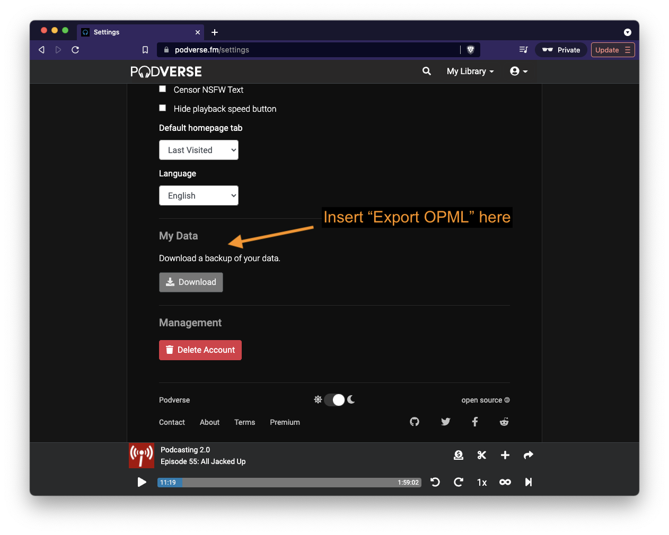Screen dimensions: 669x535
Task: Open the boost/value payment icon in the player
Action: (458, 455)
